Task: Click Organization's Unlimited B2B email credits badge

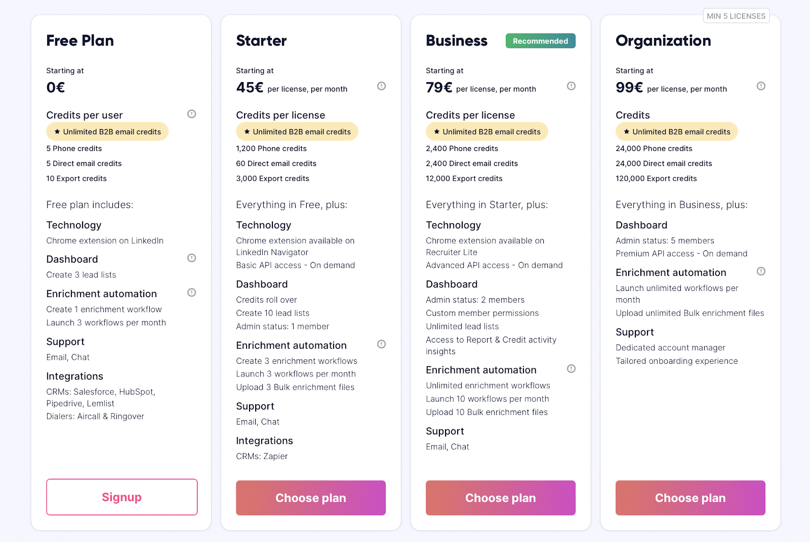Action: point(677,131)
